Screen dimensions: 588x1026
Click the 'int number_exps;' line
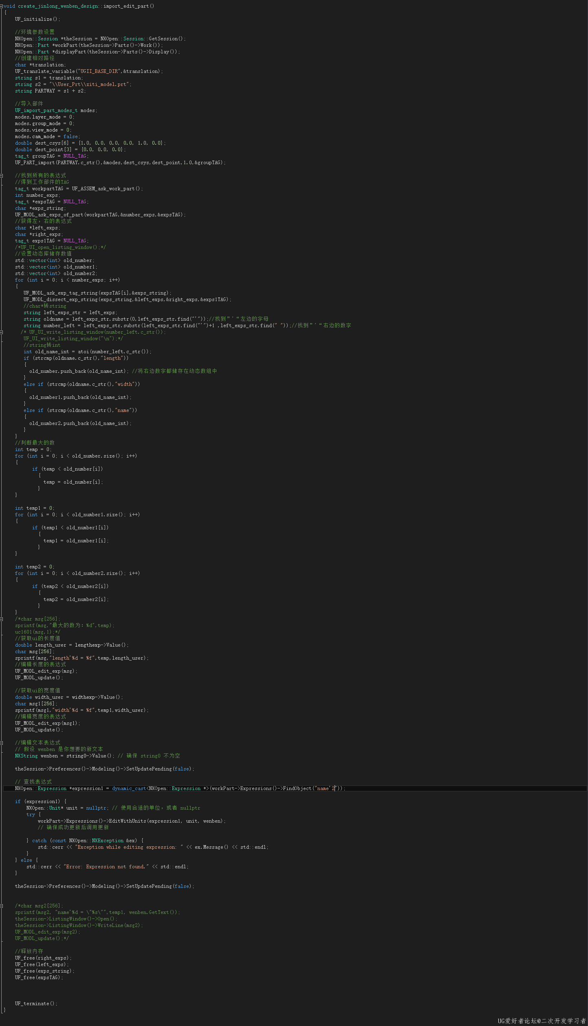point(37,195)
